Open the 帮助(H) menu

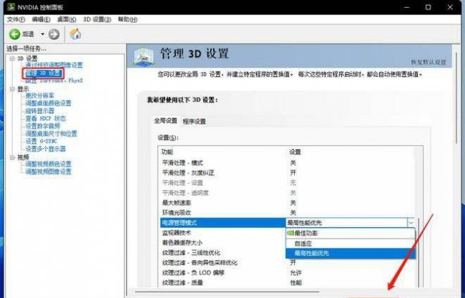tap(127, 19)
